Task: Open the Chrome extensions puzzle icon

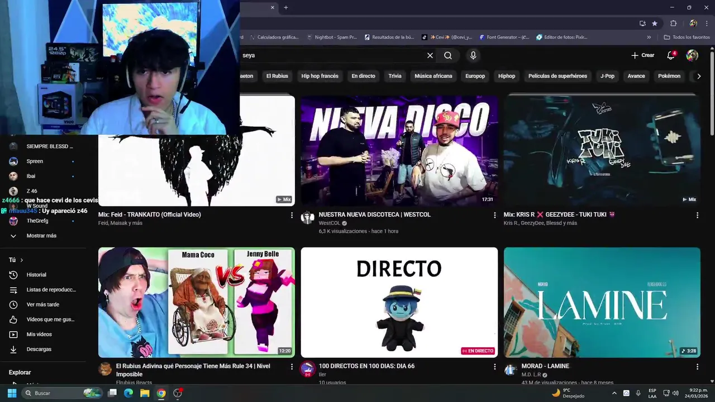Action: (673, 23)
